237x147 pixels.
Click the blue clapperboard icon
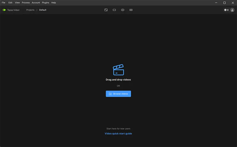[118, 70]
